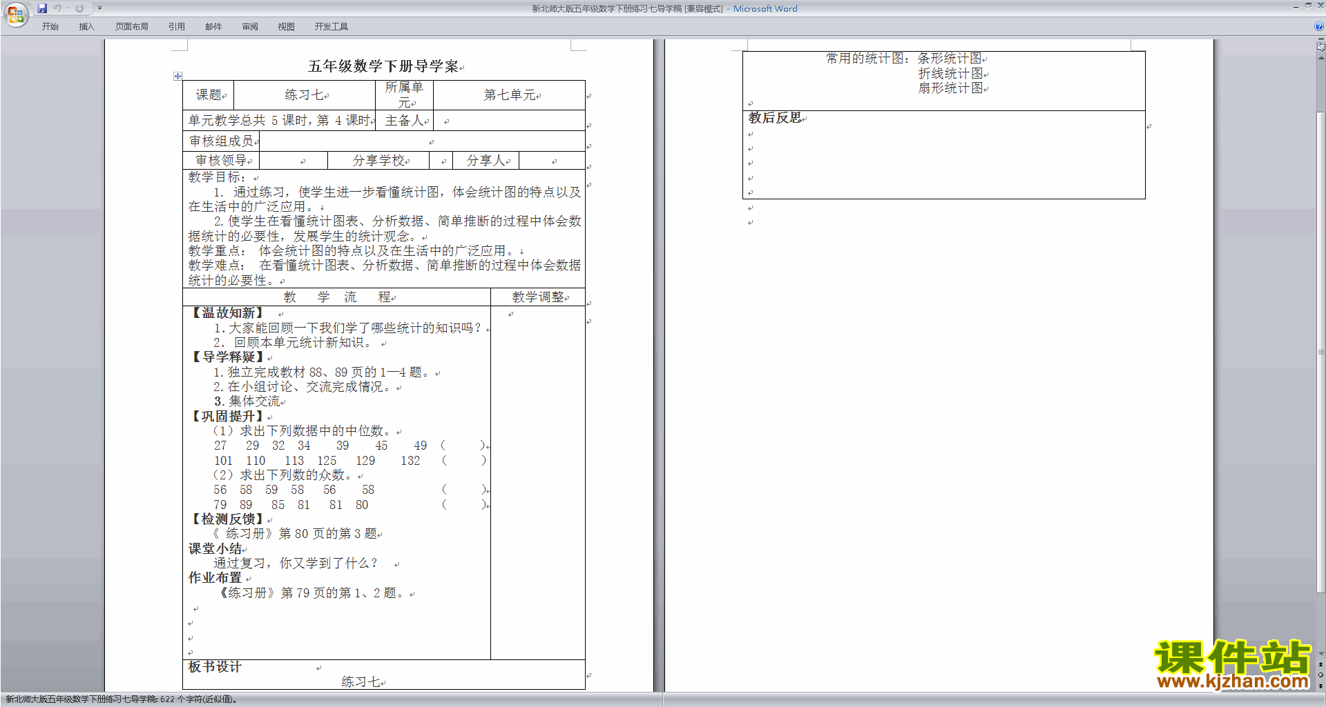Click the 【巩固提升】 heading
This screenshot has width=1326, height=707.
(x=228, y=417)
